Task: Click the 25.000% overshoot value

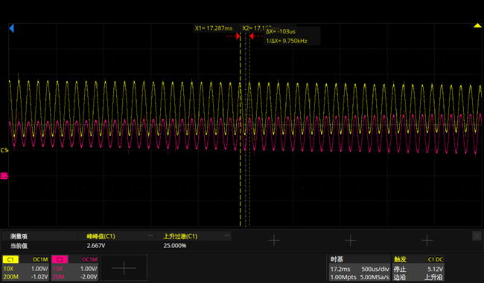Action: 175,246
